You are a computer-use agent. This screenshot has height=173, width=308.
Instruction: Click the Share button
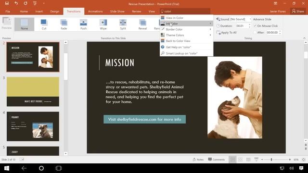coord(298,11)
